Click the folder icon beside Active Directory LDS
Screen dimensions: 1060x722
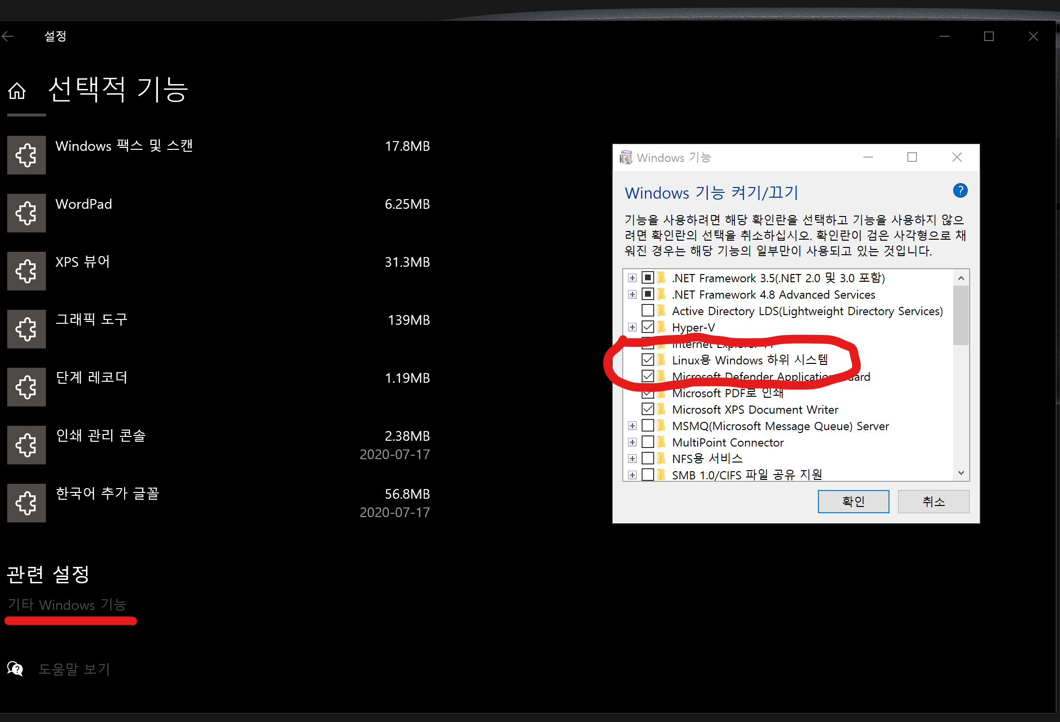661,311
